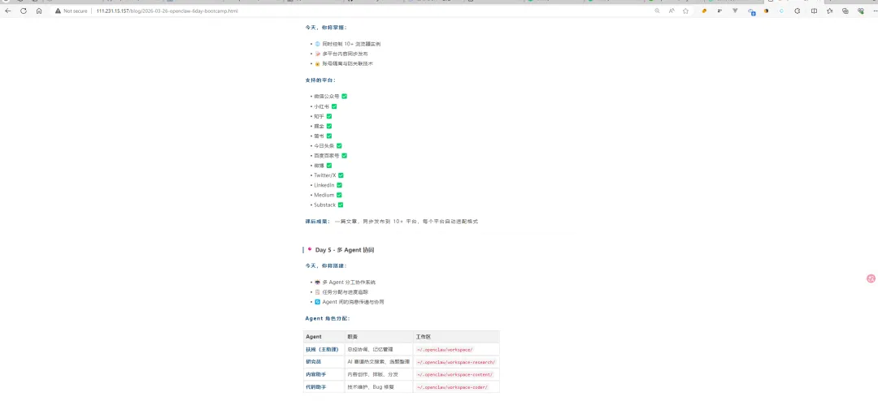Open the browser home page
This screenshot has width=878, height=401.
[x=39, y=11]
